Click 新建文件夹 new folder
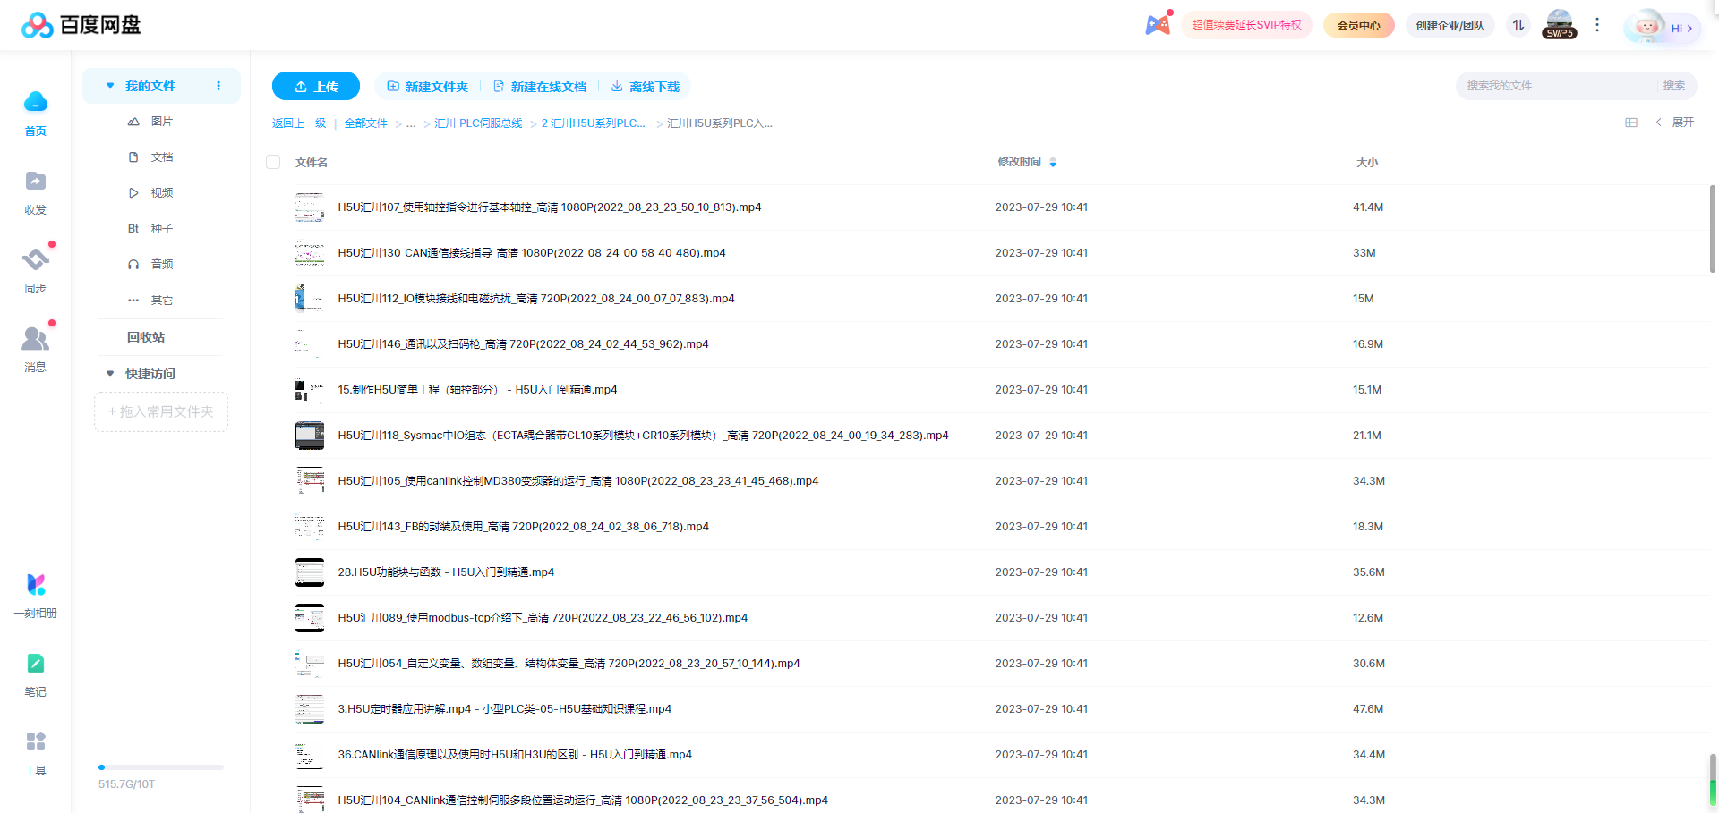 (427, 87)
